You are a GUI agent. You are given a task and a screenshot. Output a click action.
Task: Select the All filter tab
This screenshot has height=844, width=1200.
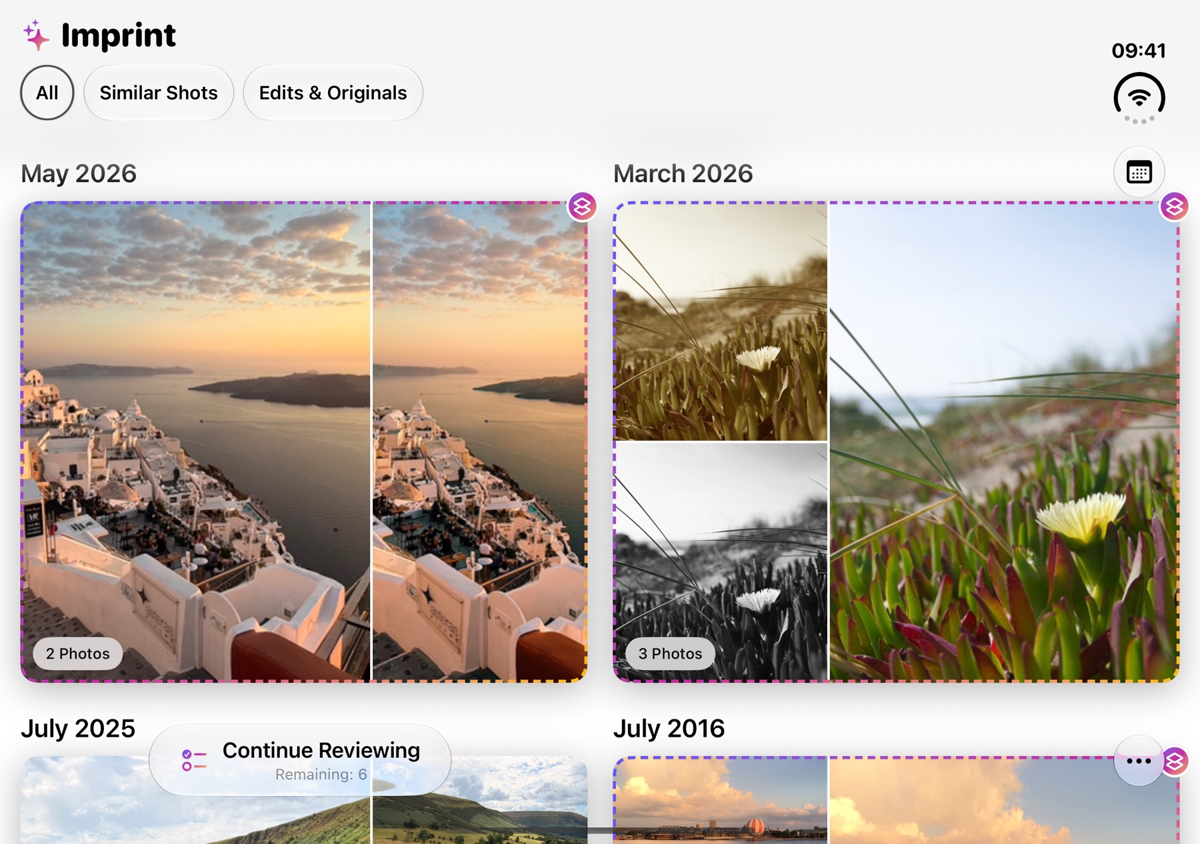[47, 93]
